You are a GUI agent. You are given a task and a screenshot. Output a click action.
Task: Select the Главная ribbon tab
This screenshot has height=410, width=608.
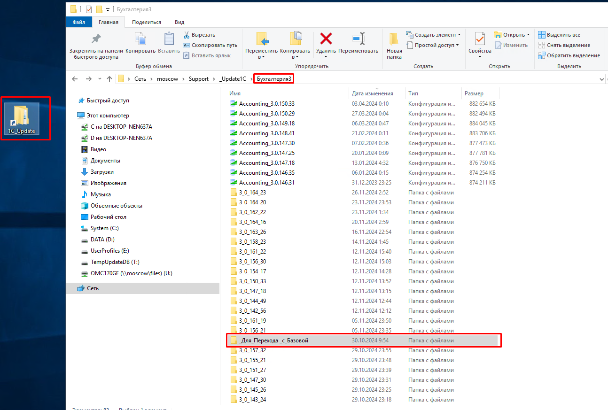point(108,22)
